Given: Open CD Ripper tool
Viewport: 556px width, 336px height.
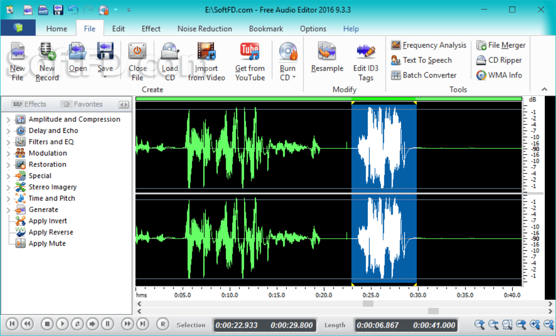Looking at the screenshot, I should click(499, 60).
